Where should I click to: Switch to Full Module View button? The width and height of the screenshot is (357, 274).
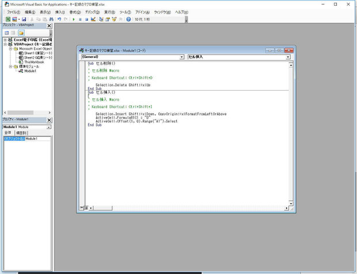[86, 208]
